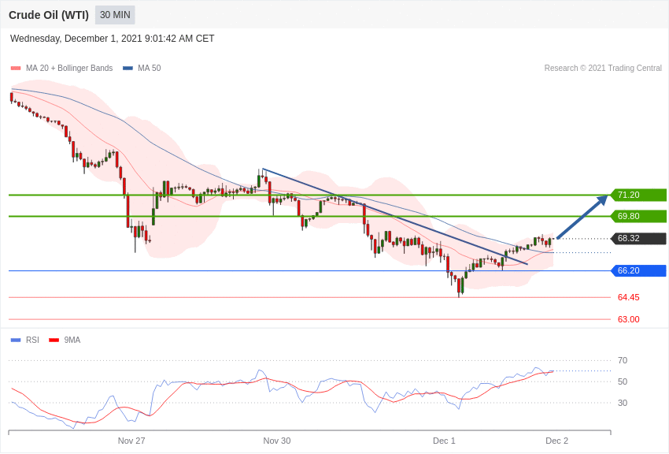
Task: Click the Crude Oil (WTI) title
Action: (x=49, y=15)
